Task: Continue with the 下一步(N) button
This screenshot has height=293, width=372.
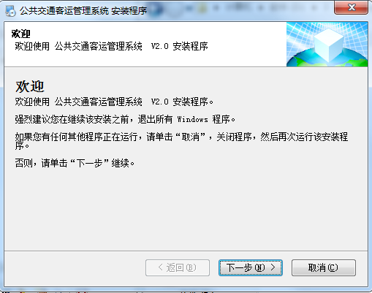Action: tap(251, 267)
